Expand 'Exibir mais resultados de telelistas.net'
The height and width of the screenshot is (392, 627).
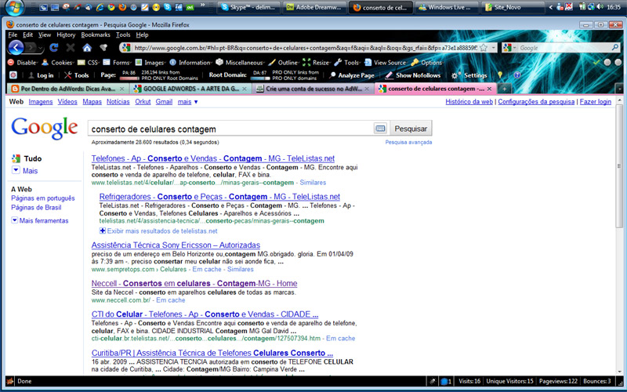click(158, 230)
